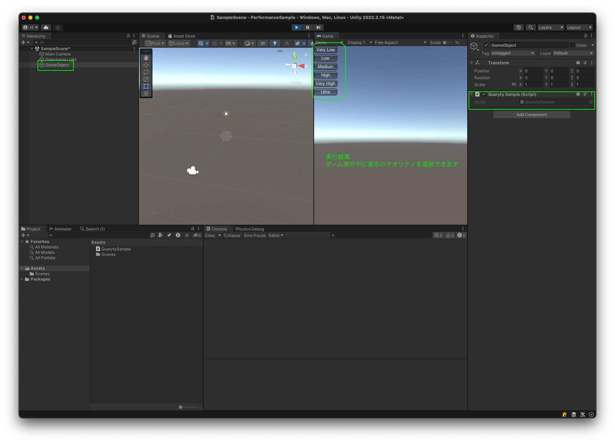
Task: Select the Scale tool
Action: tap(146, 79)
